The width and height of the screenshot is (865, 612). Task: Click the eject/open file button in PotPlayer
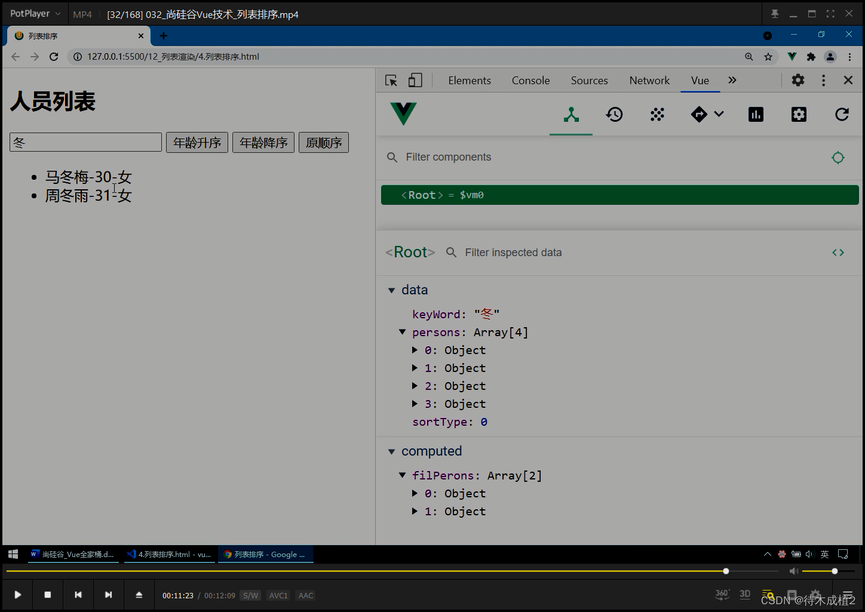(x=139, y=595)
